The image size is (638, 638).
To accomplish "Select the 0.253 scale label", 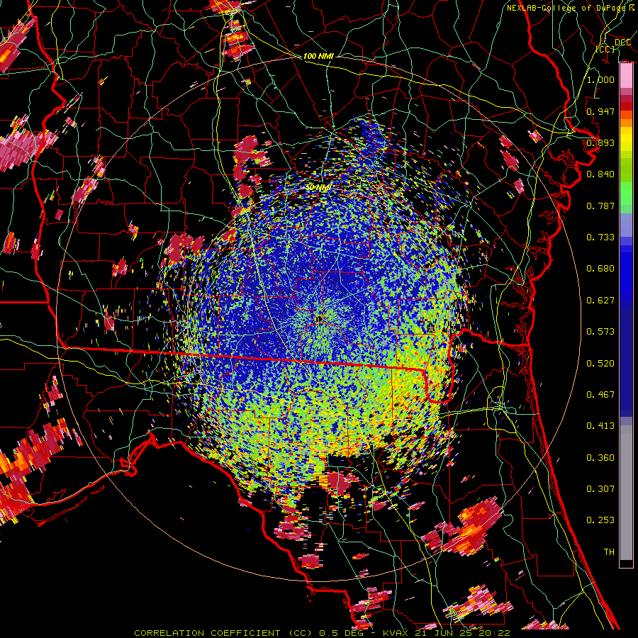I will tap(600, 520).
